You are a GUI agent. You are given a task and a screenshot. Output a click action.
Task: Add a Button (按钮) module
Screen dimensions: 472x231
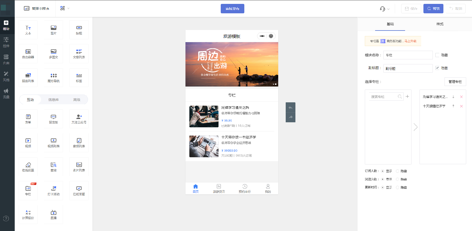pos(79,30)
